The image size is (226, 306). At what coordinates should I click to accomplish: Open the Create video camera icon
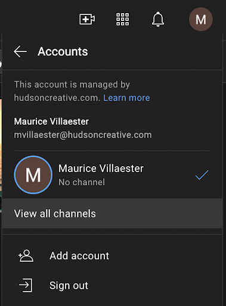pyautogui.click(x=87, y=19)
